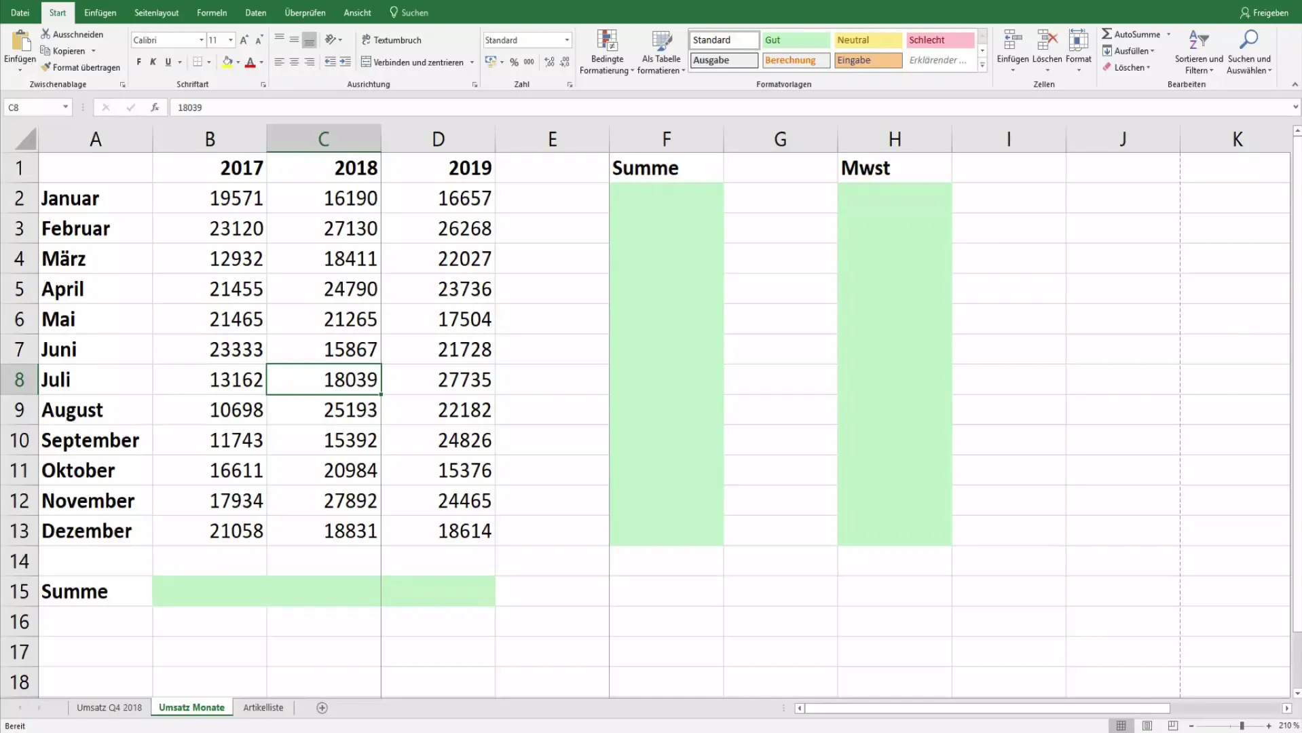
Task: Toggle center horizontal alignment
Action: (x=294, y=62)
